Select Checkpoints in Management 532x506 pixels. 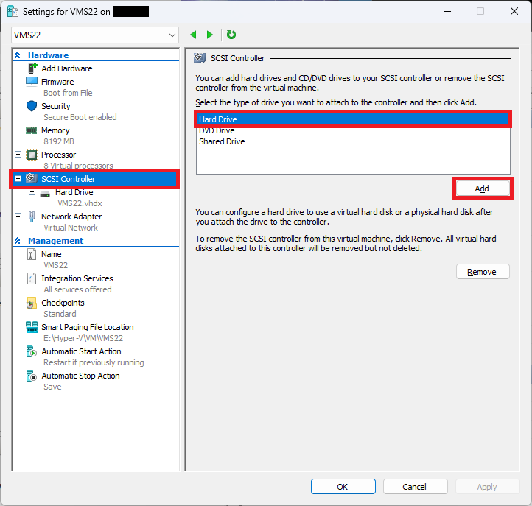[x=63, y=303]
